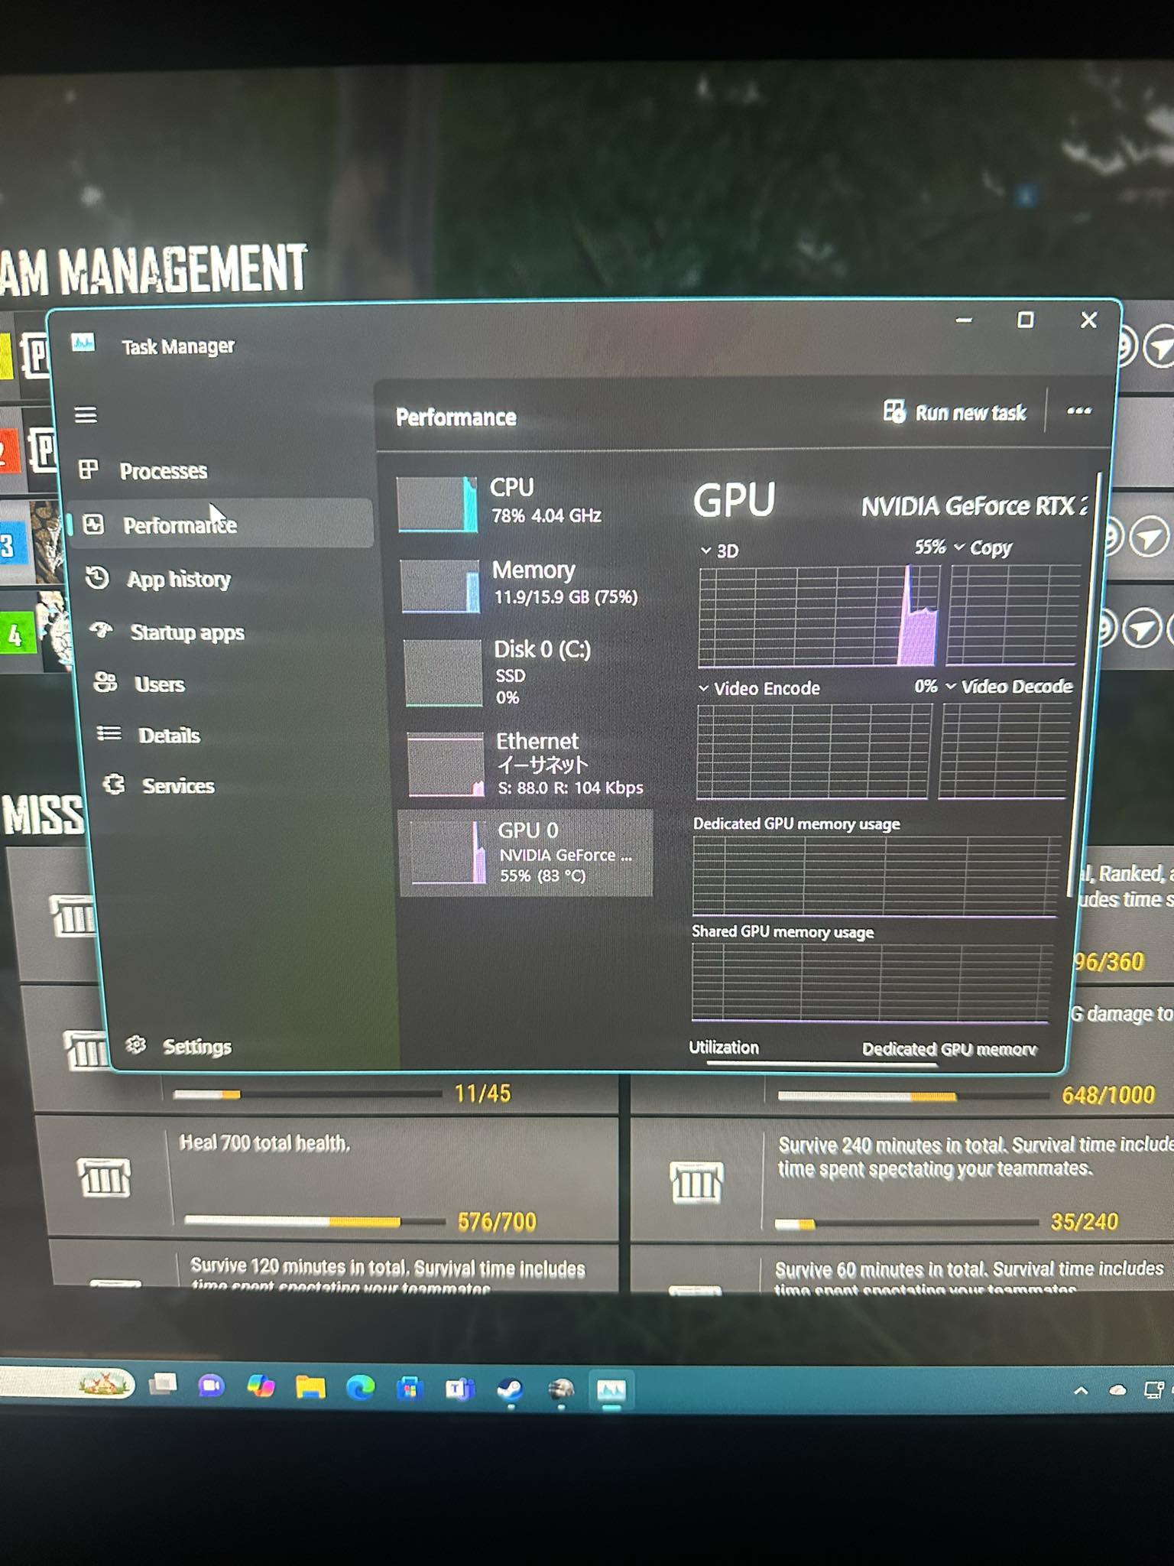1174x1566 pixels.
Task: Open Task View from the taskbar
Action: pos(162,1384)
